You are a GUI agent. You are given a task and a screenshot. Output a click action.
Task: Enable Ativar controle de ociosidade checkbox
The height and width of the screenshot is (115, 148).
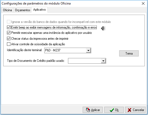9,44
